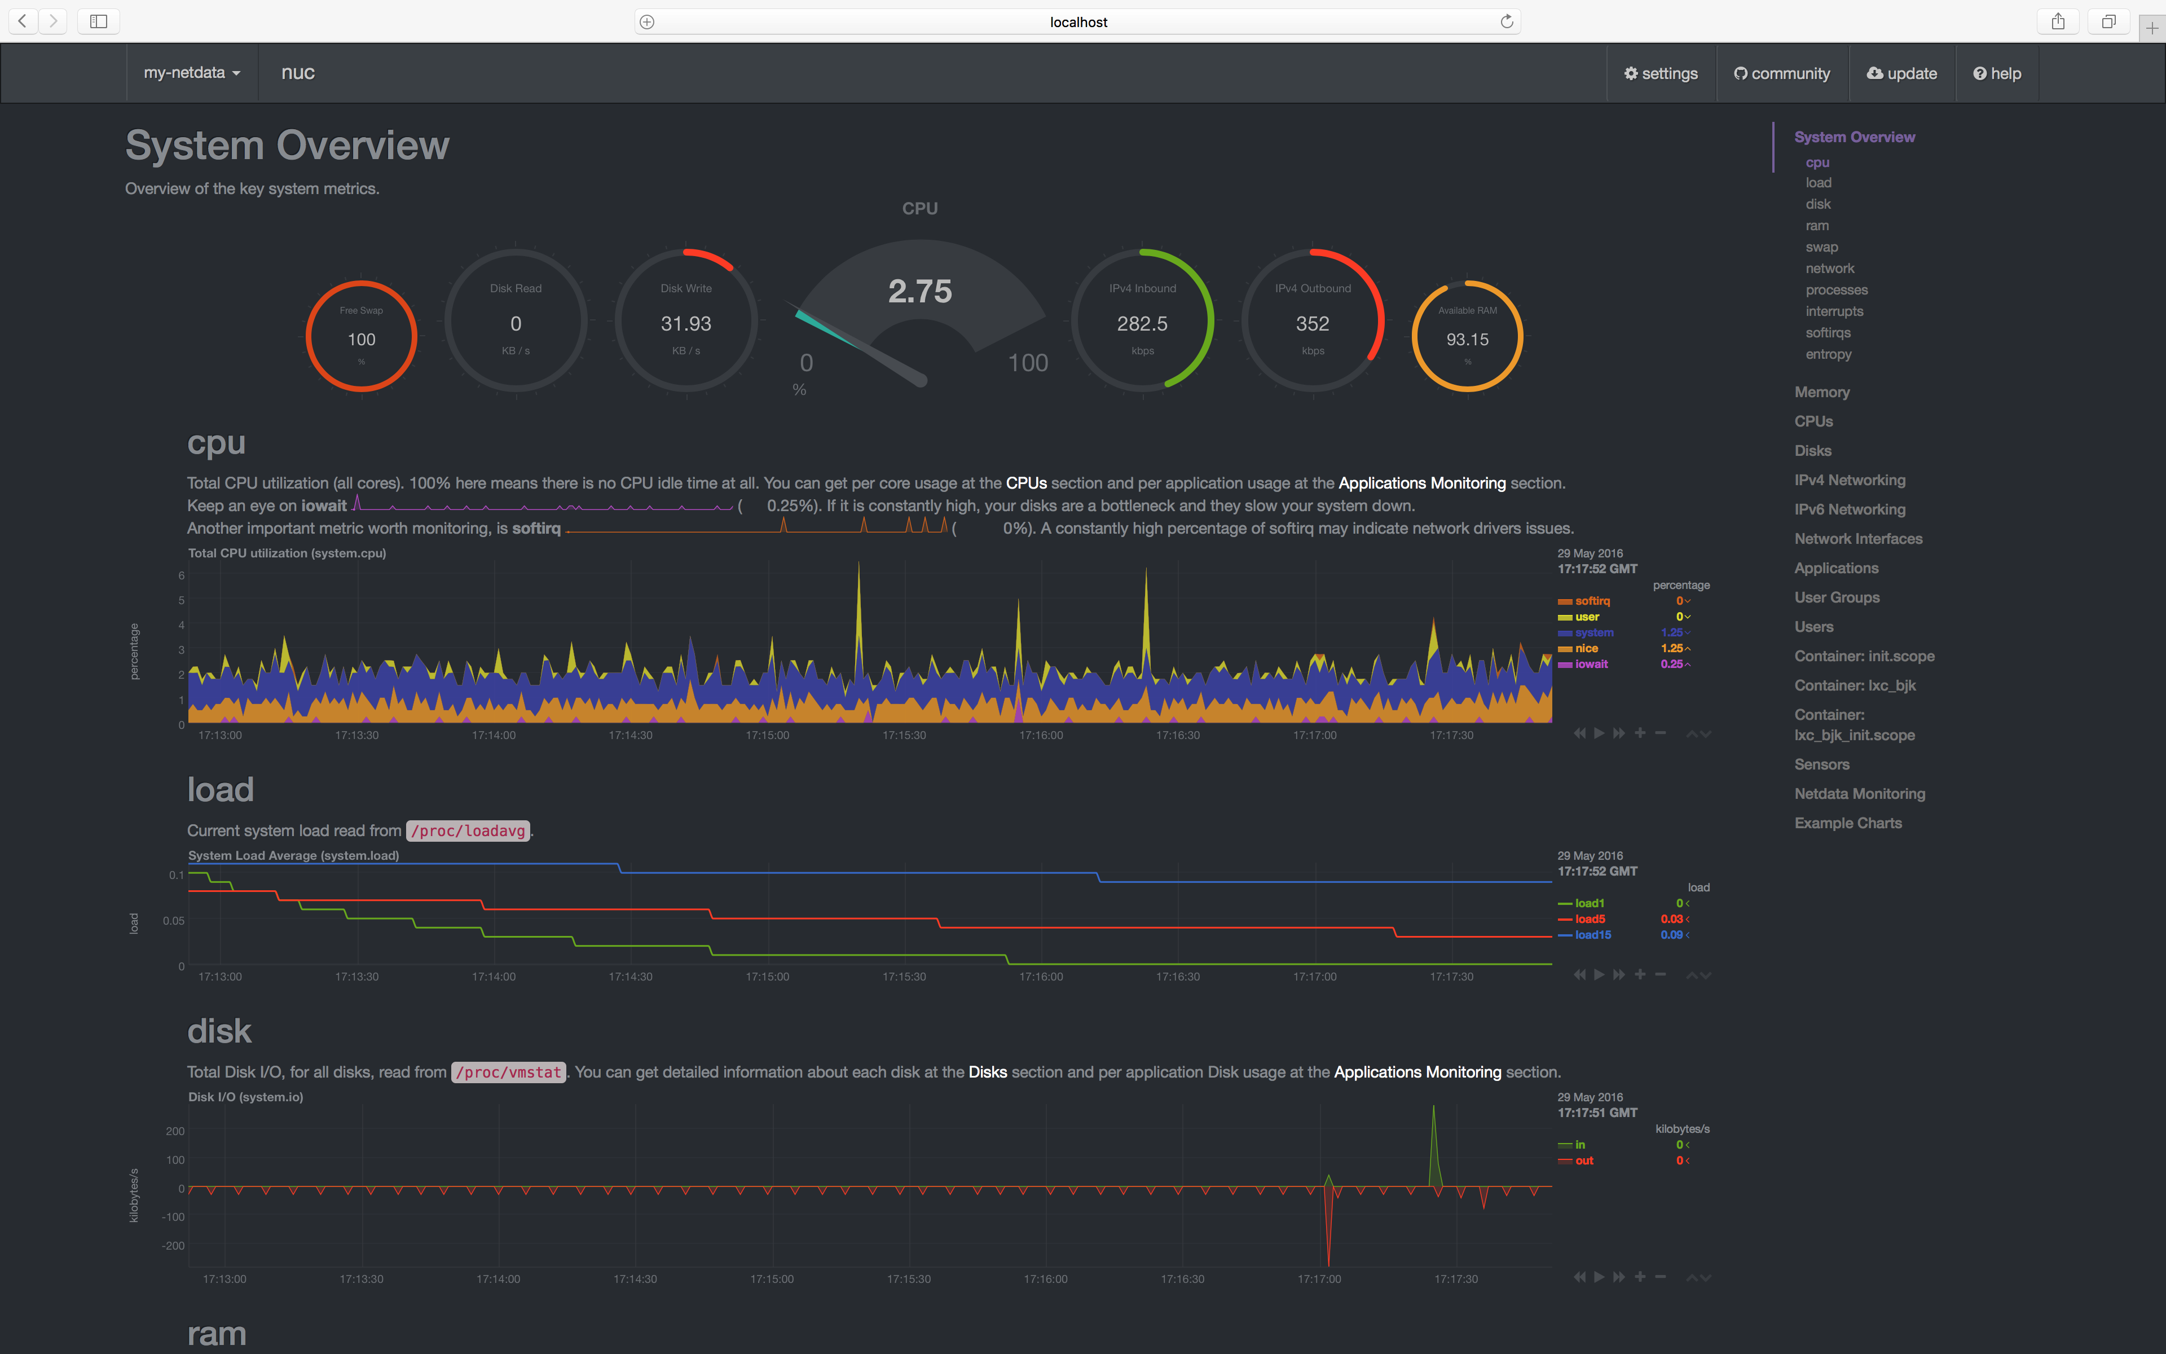The image size is (2166, 1354).
Task: Follow the Disks link in disk description
Action: coord(987,1072)
